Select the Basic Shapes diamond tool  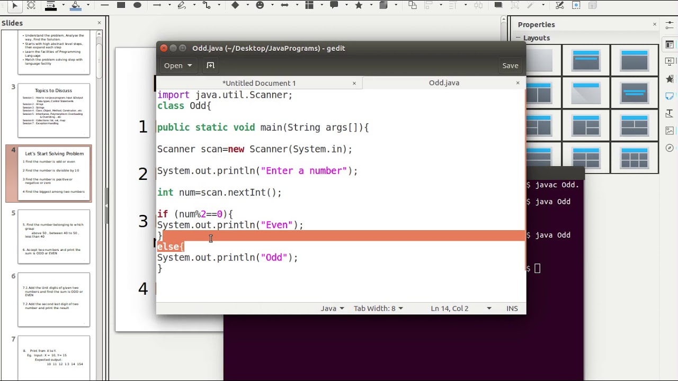(x=235, y=5)
